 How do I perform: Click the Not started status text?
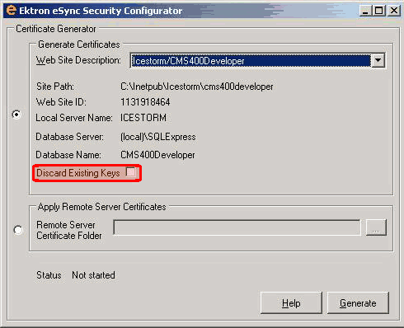(93, 275)
